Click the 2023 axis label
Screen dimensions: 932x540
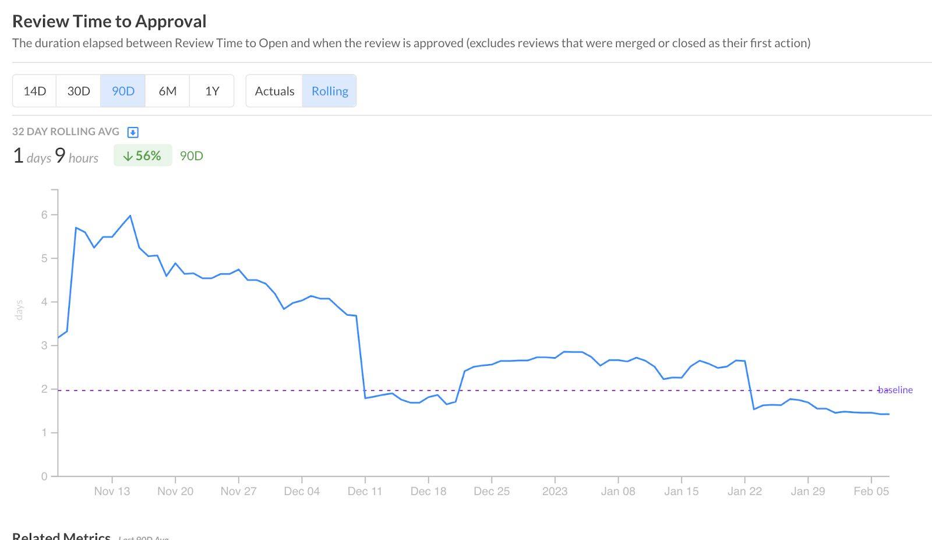pos(555,491)
